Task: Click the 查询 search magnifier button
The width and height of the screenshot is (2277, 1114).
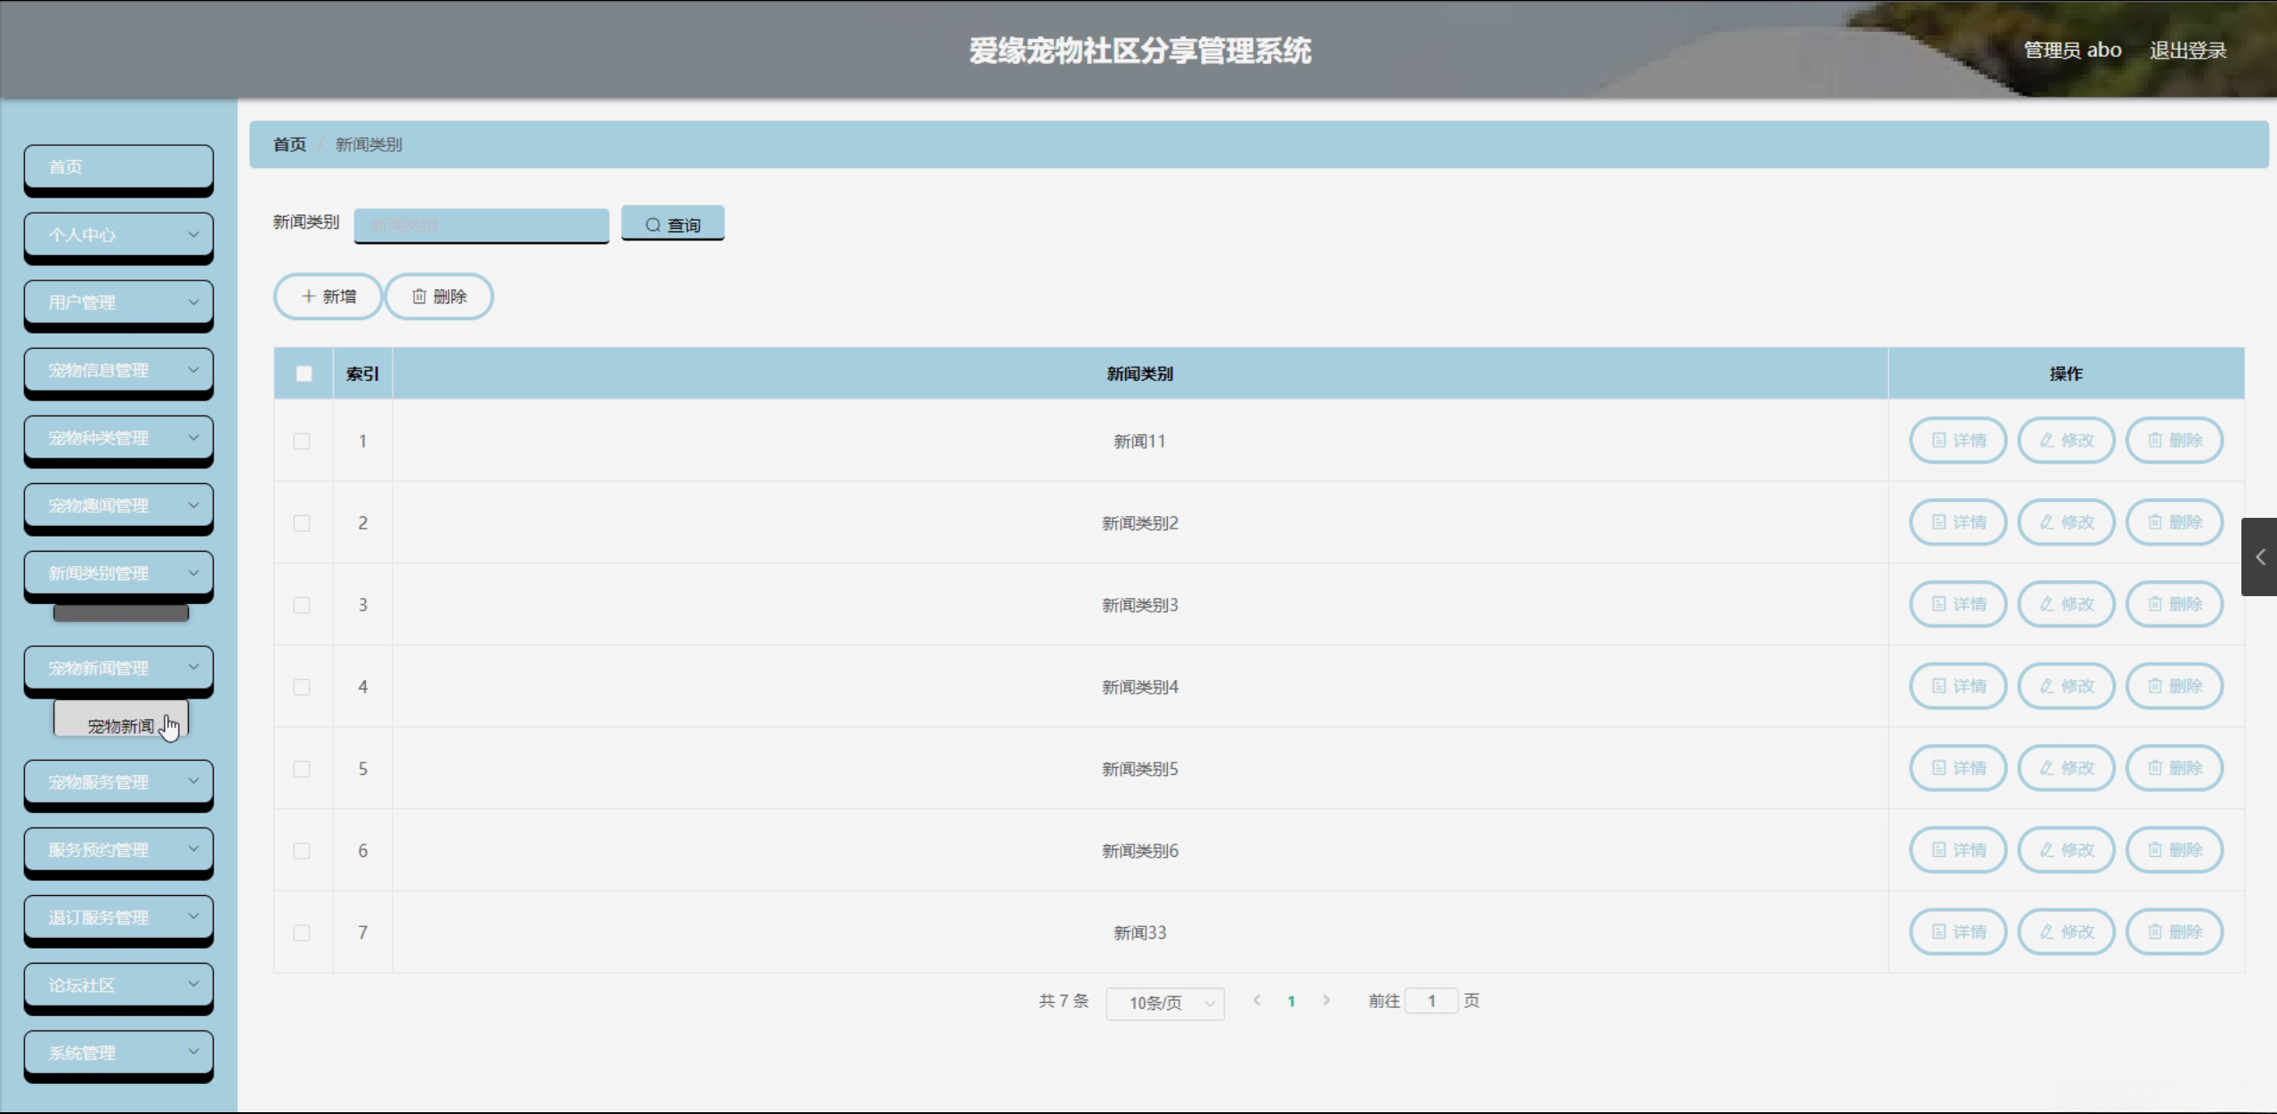Action: click(x=672, y=224)
